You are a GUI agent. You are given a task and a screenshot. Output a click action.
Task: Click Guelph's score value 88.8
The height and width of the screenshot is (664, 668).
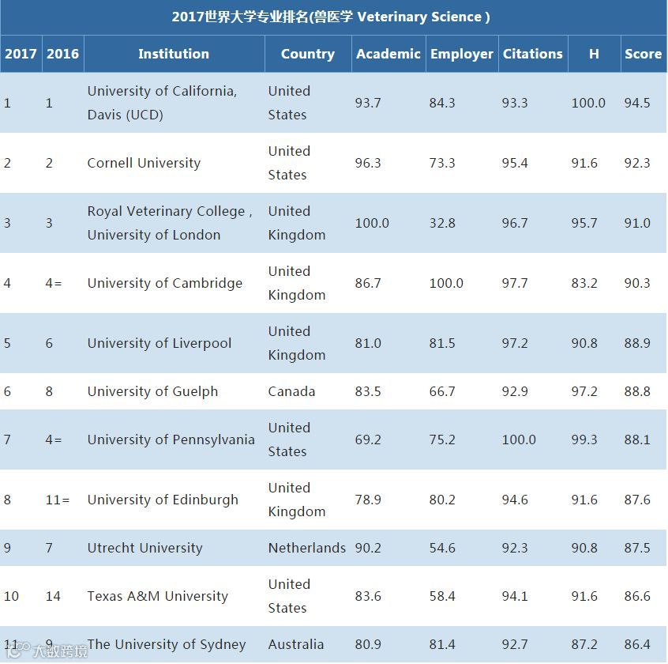(637, 391)
